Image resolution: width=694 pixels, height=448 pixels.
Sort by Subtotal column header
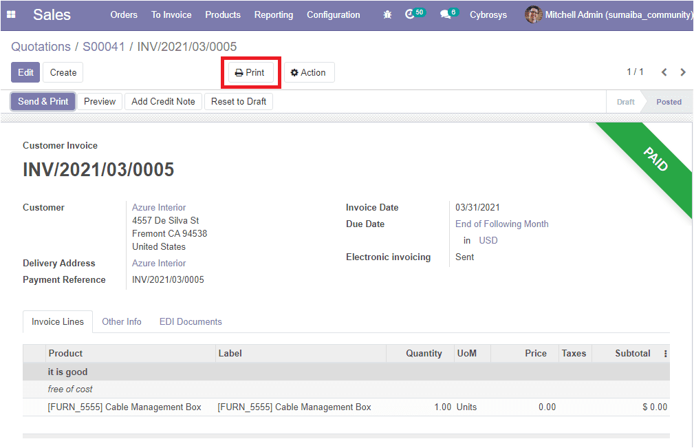627,353
